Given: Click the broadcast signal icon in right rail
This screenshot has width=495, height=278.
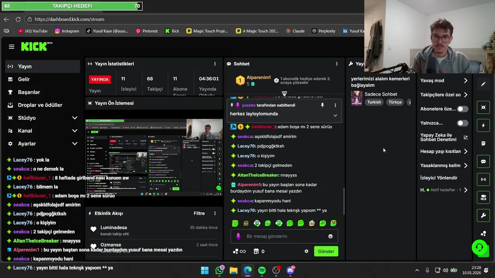Looking at the screenshot, I should (x=483, y=180).
